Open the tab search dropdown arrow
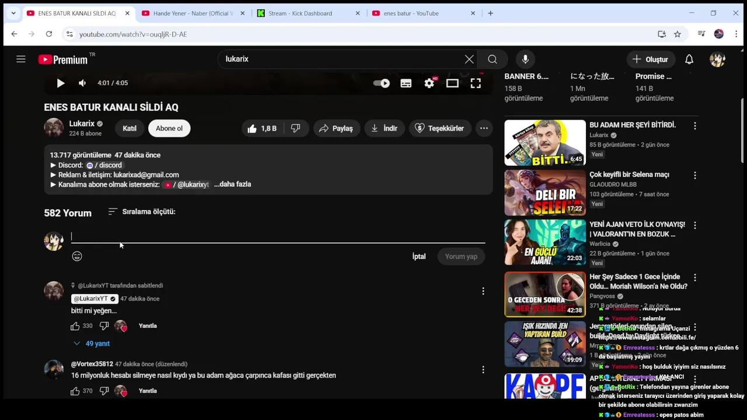Image resolution: width=747 pixels, height=420 pixels. click(x=13, y=13)
